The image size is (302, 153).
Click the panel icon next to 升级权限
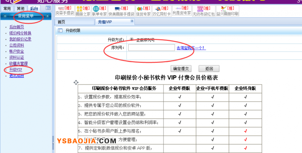tap(60, 31)
